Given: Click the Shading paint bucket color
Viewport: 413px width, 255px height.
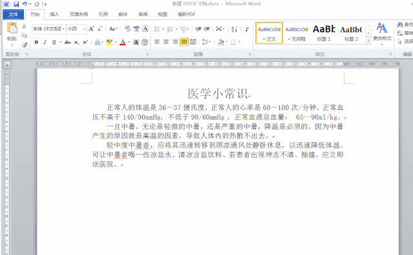Looking at the screenshot, I should [x=221, y=41].
